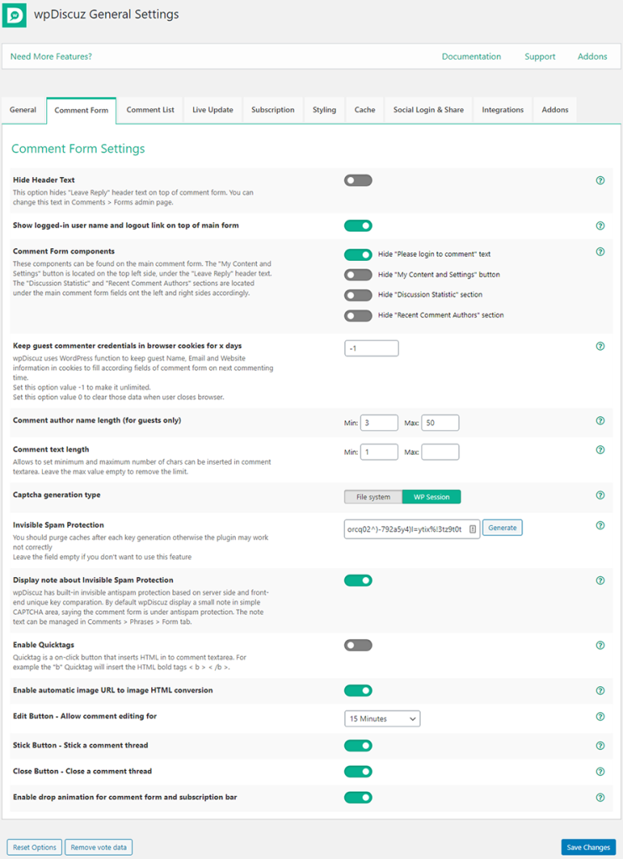Image resolution: width=623 pixels, height=859 pixels.
Task: Open help icon for Close Button setting
Action: [600, 772]
